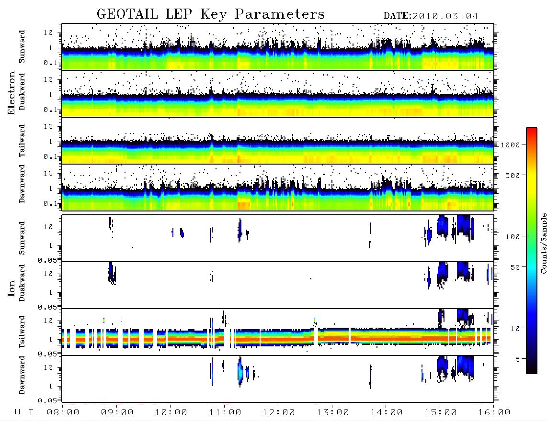Click the Electron Tailward spectrogram panel
547x421 pixels.
(278, 141)
